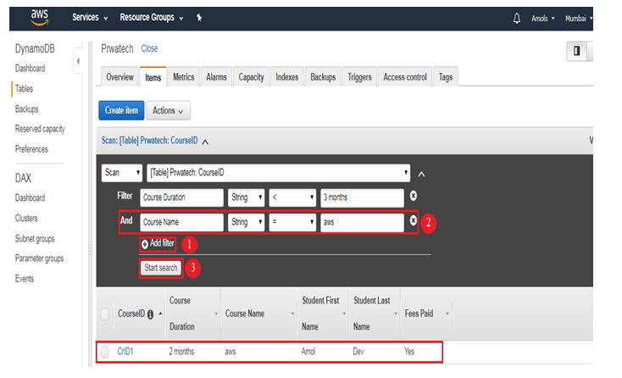
Task: Open the Services menu
Action: [x=90, y=18]
